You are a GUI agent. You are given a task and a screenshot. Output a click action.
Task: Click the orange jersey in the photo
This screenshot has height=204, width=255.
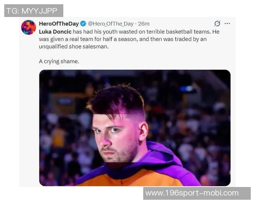(x=127, y=178)
